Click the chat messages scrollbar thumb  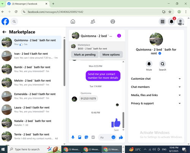click(123, 120)
